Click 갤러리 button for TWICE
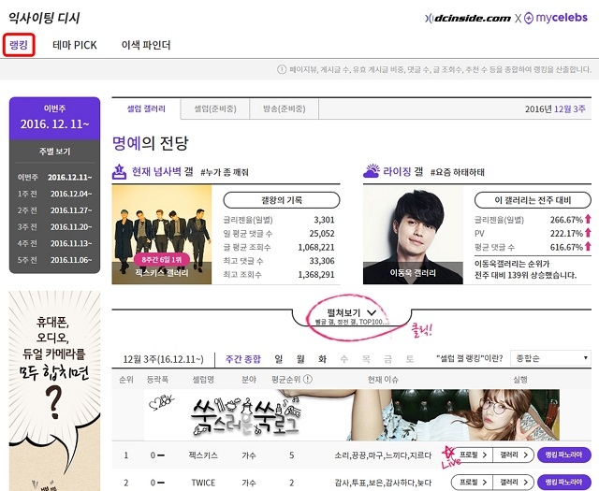 tap(514, 483)
